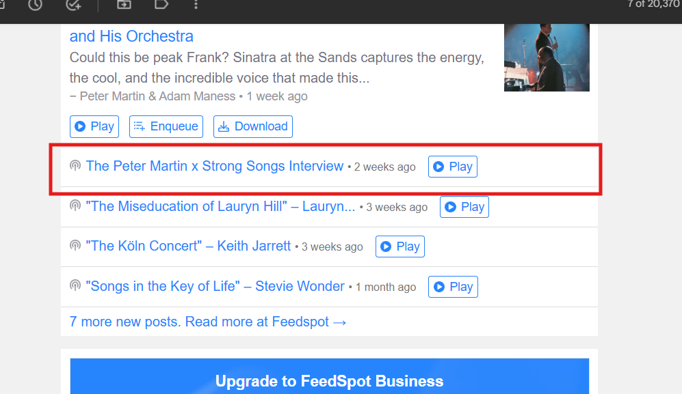Click the Add to Tasks icon

[73, 4]
